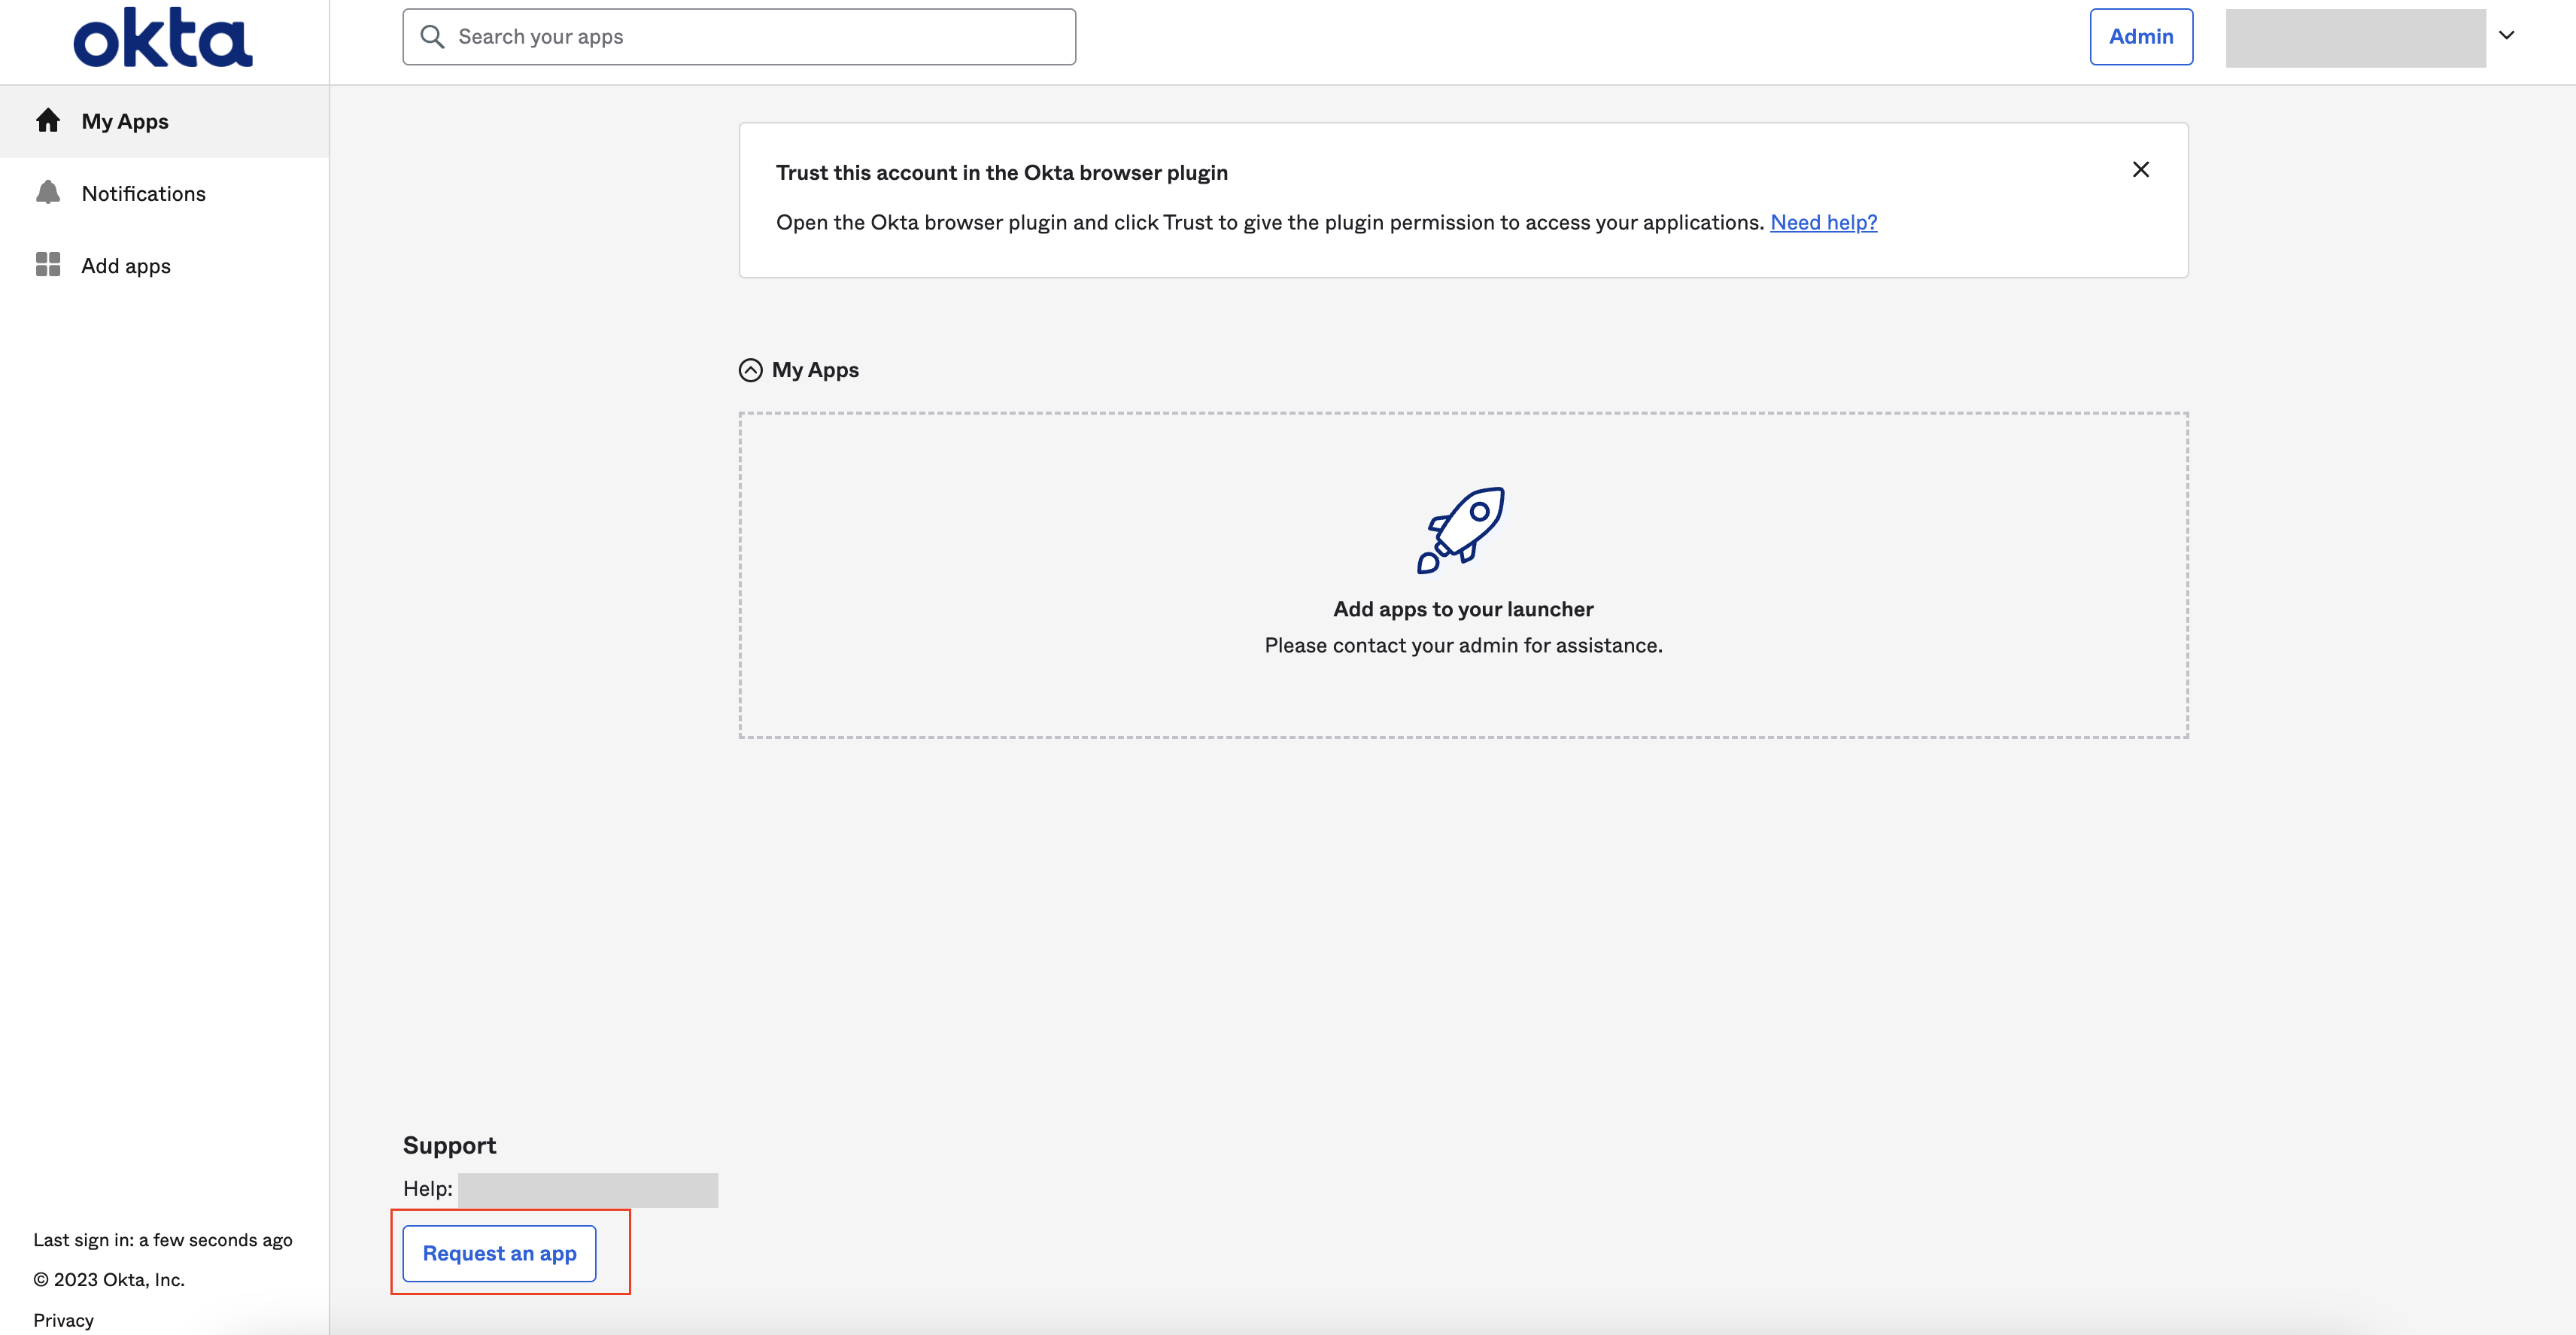Open the Need help? link
This screenshot has height=1335, width=2576.
[1823, 222]
